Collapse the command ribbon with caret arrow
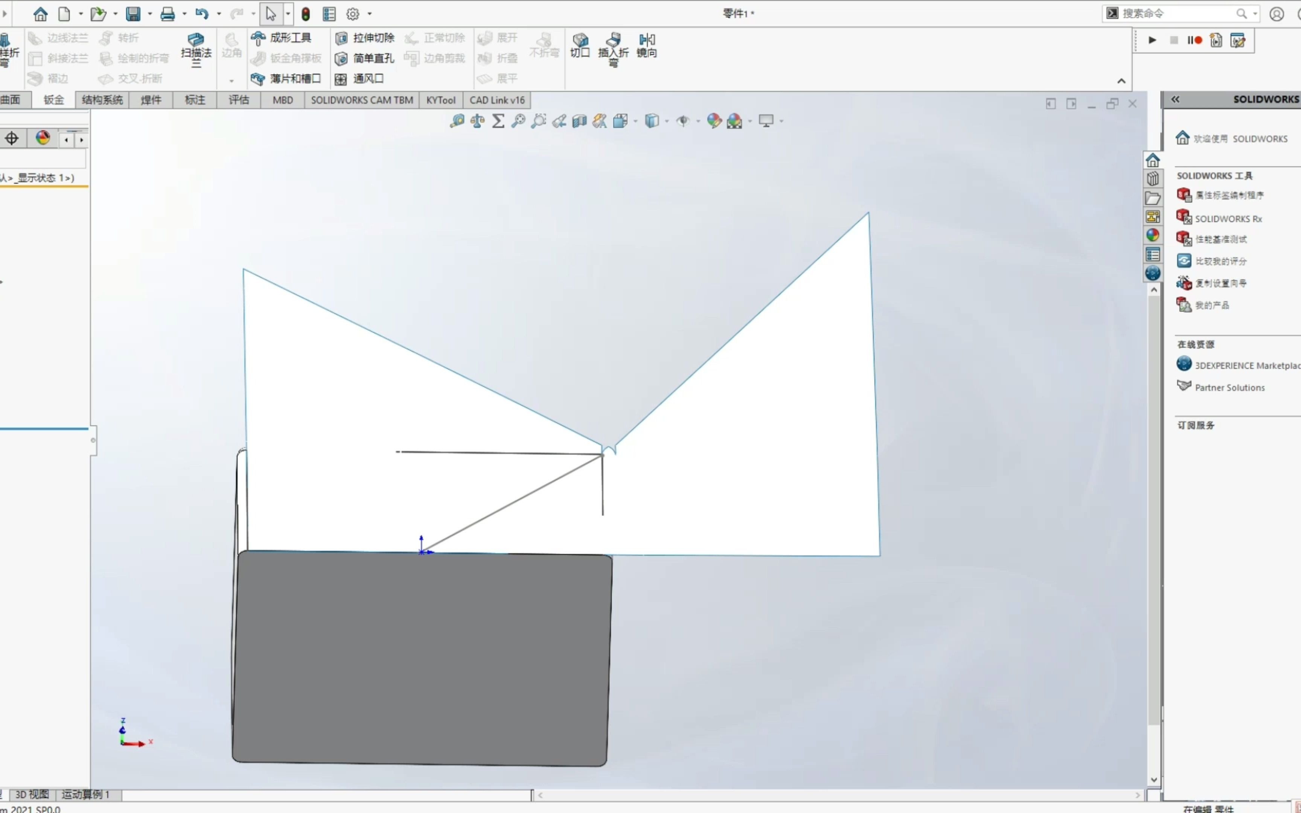Screen dimensions: 1301x813 pyautogui.click(x=1121, y=81)
